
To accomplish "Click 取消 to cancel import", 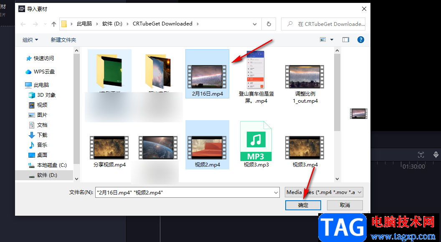I will click(345, 205).
